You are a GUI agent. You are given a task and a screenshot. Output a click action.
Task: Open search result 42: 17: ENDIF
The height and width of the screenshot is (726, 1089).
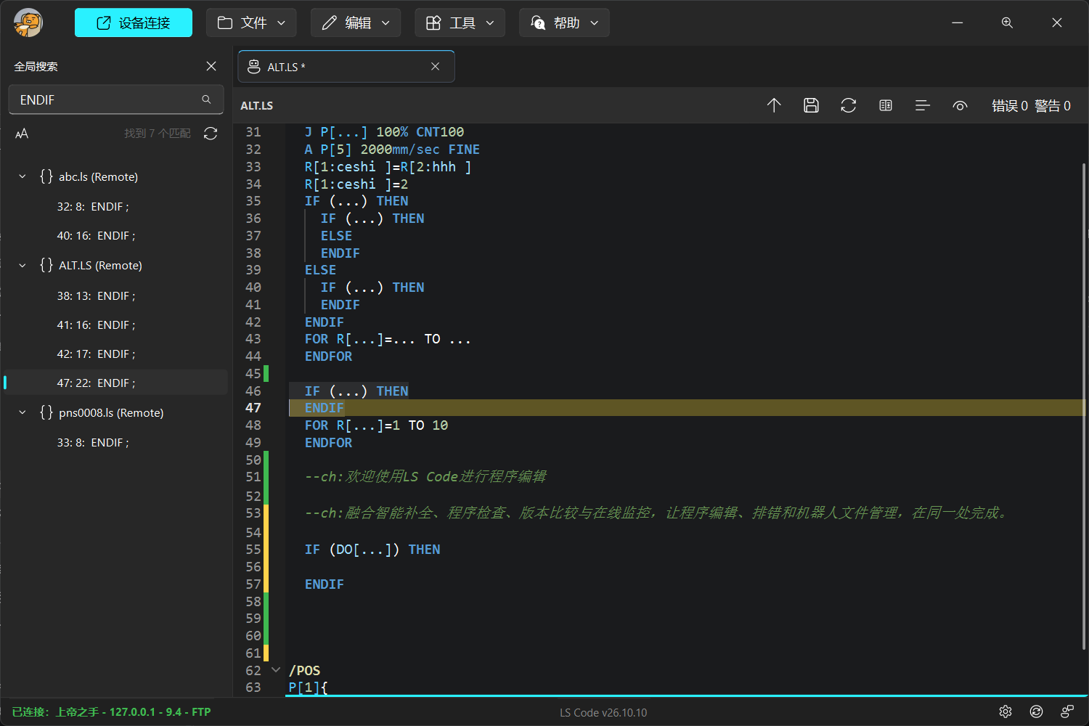pyautogui.click(x=116, y=354)
